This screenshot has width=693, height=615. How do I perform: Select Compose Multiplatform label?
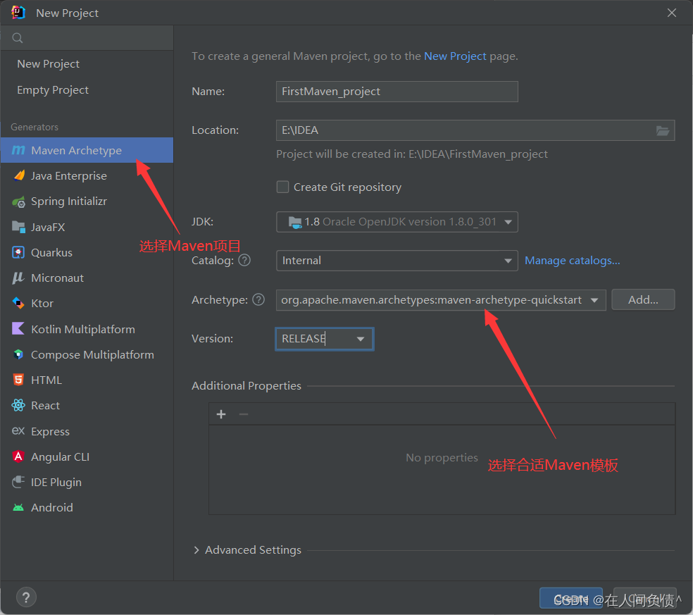pos(92,355)
